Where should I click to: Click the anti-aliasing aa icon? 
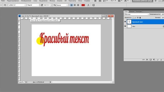tap(55, 5)
